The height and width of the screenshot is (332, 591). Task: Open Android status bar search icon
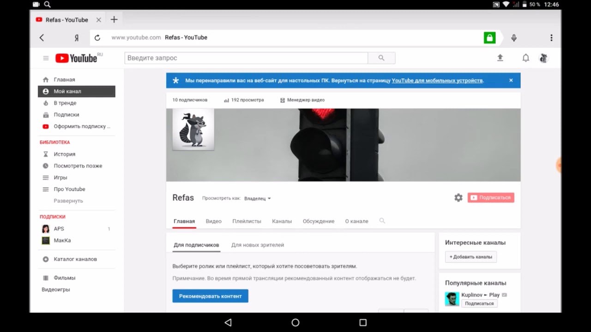tap(48, 5)
